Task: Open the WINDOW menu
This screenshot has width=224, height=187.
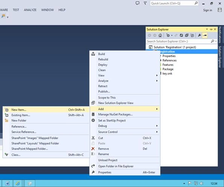Action: pyautogui.click(x=47, y=10)
